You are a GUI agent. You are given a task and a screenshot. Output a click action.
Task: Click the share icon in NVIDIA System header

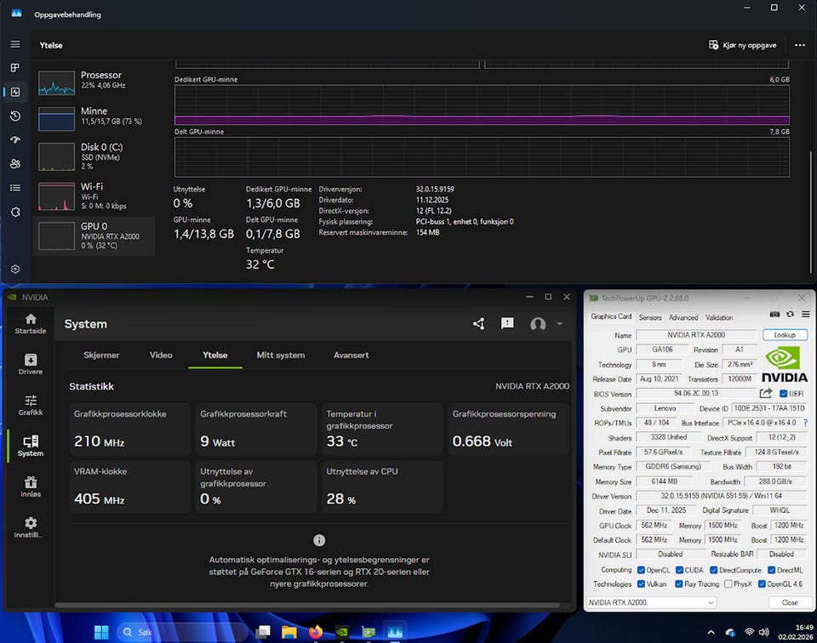pos(478,324)
